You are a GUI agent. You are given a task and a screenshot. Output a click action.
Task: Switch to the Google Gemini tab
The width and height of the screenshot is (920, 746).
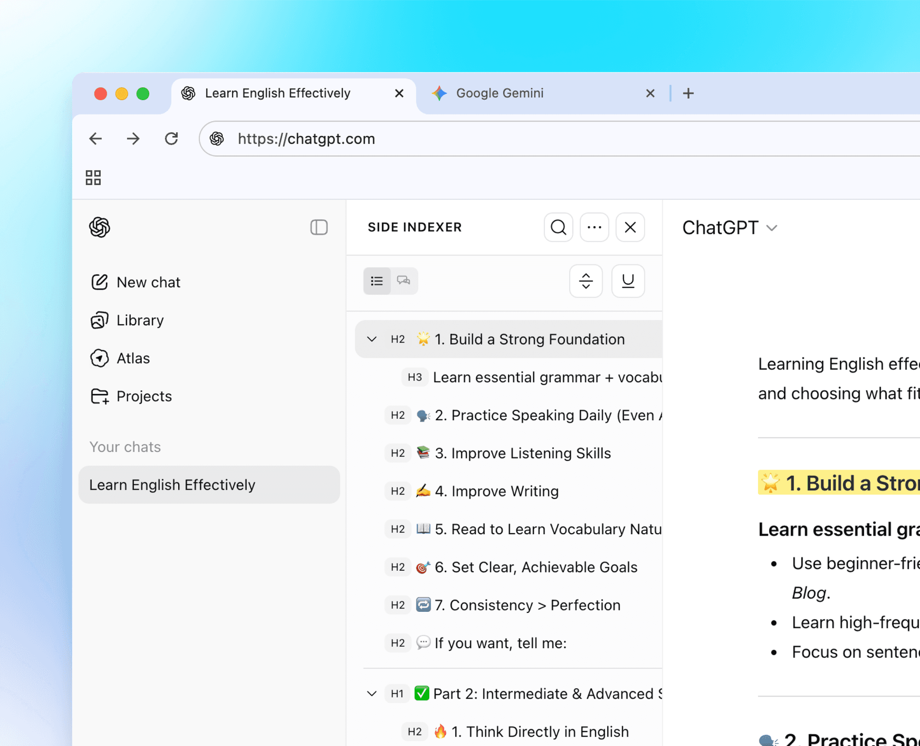pyautogui.click(x=499, y=93)
